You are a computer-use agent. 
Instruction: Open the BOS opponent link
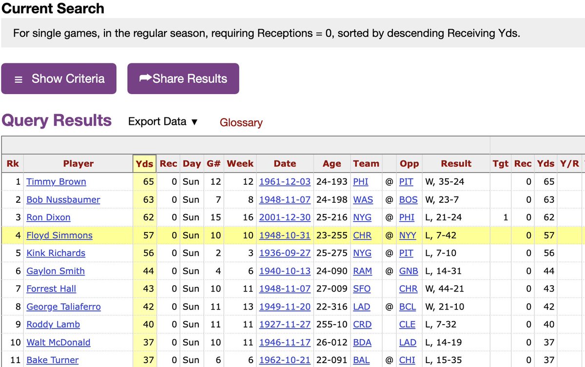(409, 200)
